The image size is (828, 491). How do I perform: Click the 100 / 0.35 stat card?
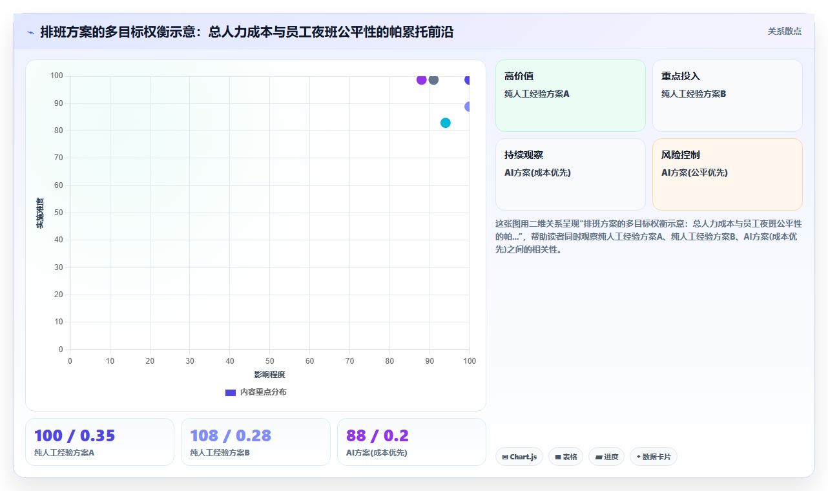point(99,442)
